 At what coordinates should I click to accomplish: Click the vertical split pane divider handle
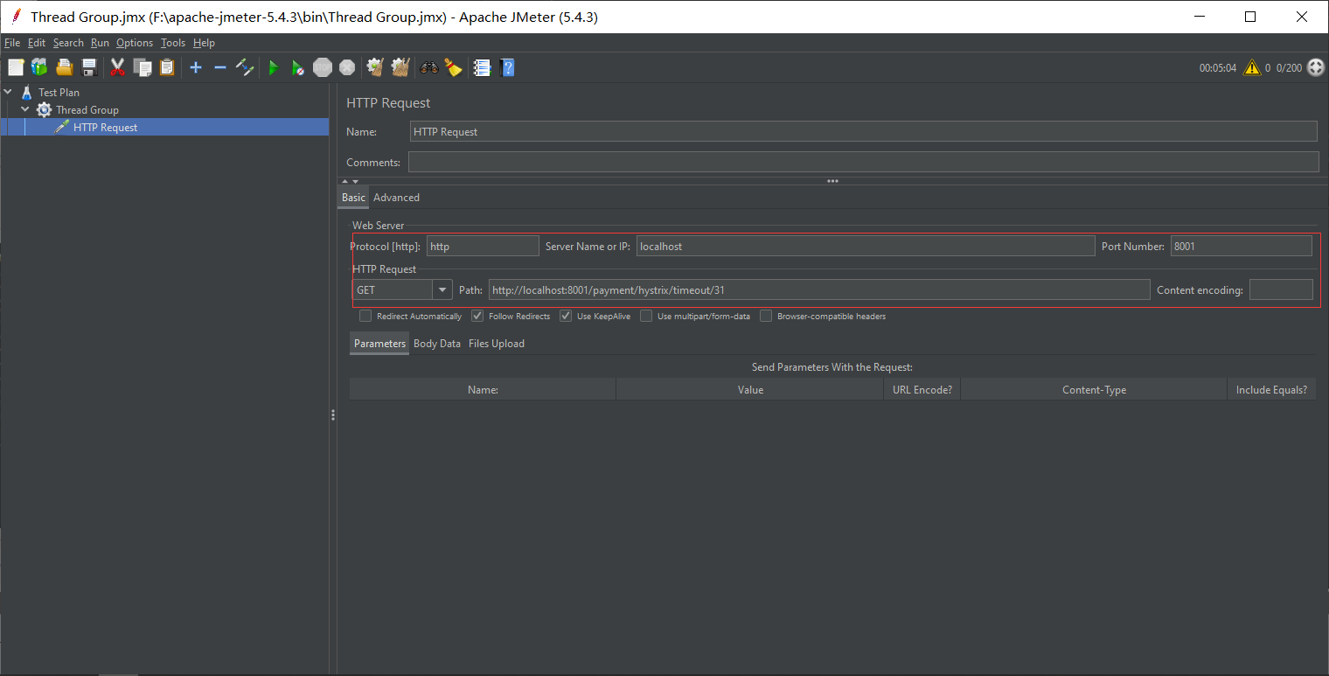333,415
